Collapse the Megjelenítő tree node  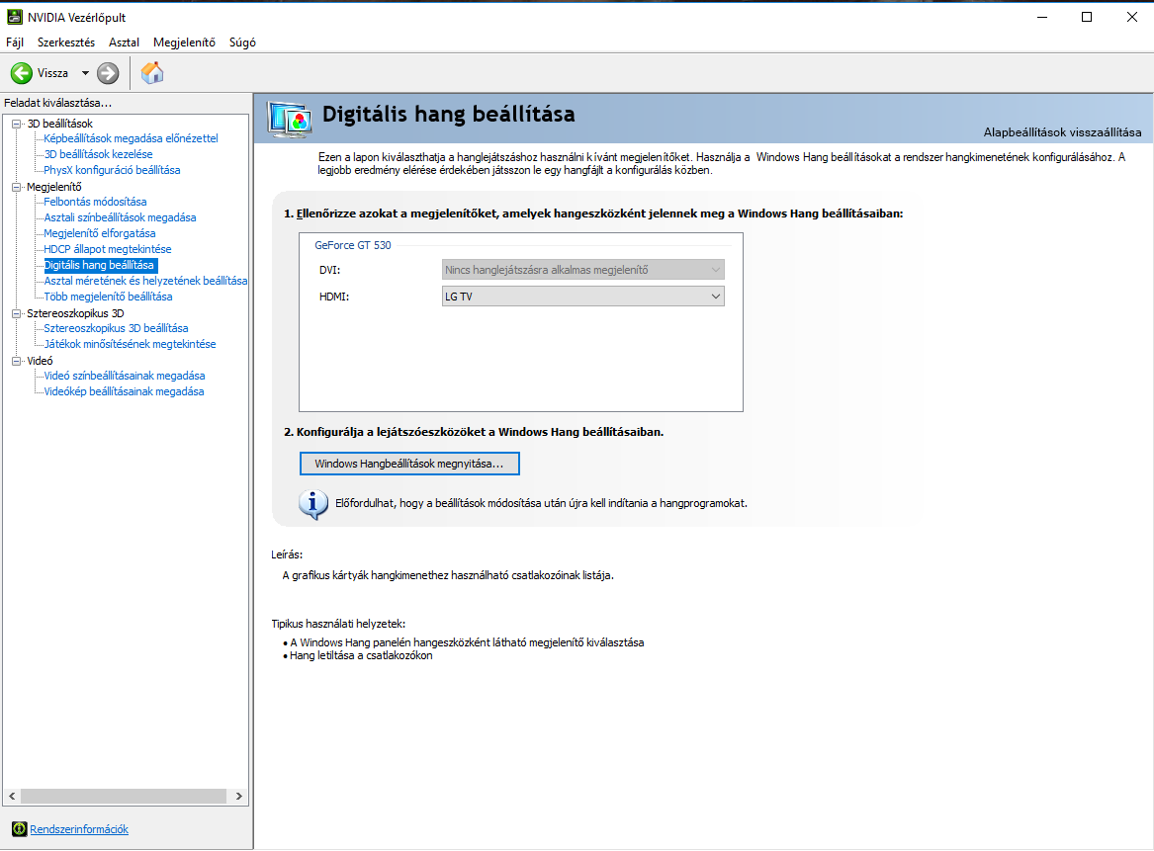(x=16, y=187)
